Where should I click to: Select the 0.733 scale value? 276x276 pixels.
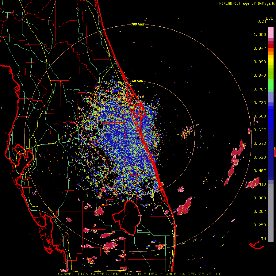click(x=260, y=103)
